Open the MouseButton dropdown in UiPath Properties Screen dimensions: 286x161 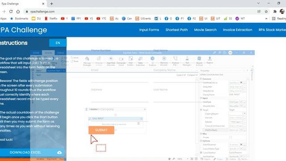tap(241, 106)
